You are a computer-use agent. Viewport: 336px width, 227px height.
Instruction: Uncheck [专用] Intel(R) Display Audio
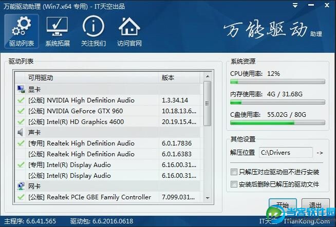tap(21, 165)
